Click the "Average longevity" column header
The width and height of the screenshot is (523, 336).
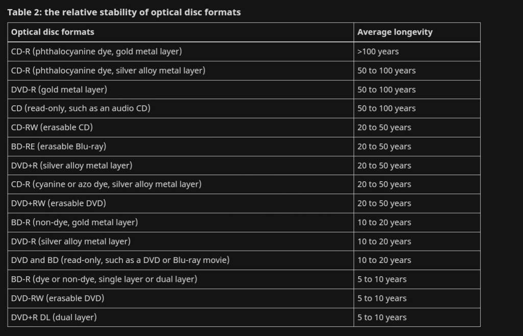tap(395, 32)
